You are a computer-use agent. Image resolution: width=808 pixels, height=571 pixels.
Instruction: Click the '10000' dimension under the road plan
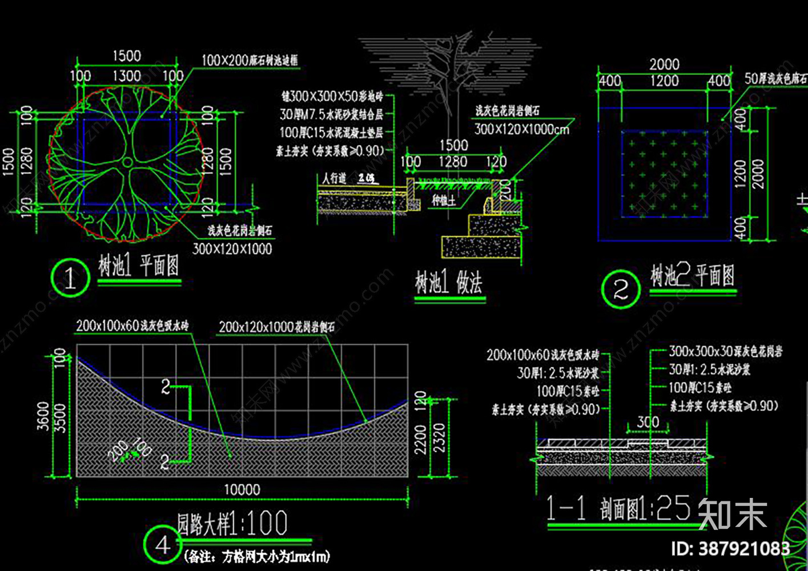tap(242, 489)
